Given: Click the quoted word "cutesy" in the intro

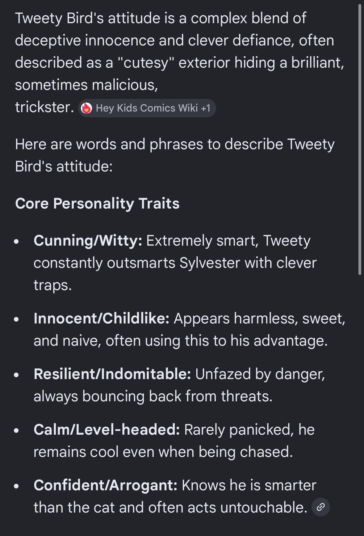Looking at the screenshot, I should 146,63.
